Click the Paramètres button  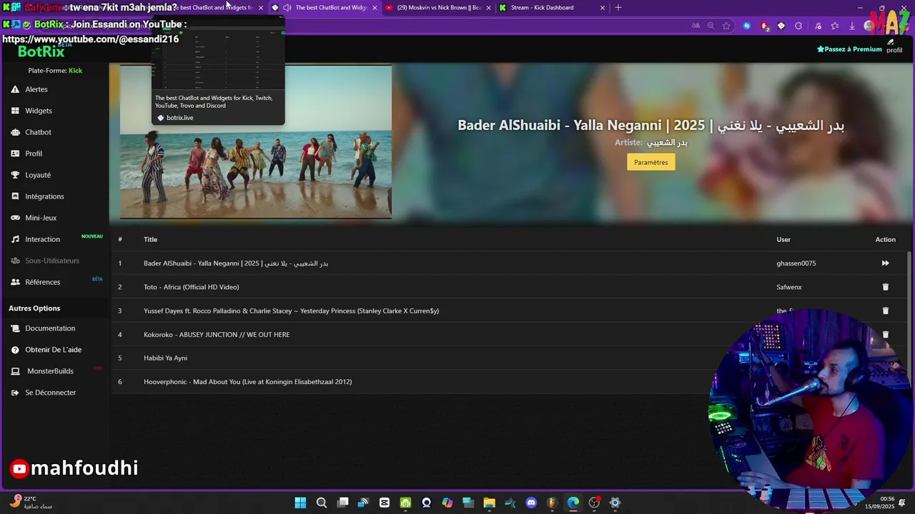tap(651, 162)
